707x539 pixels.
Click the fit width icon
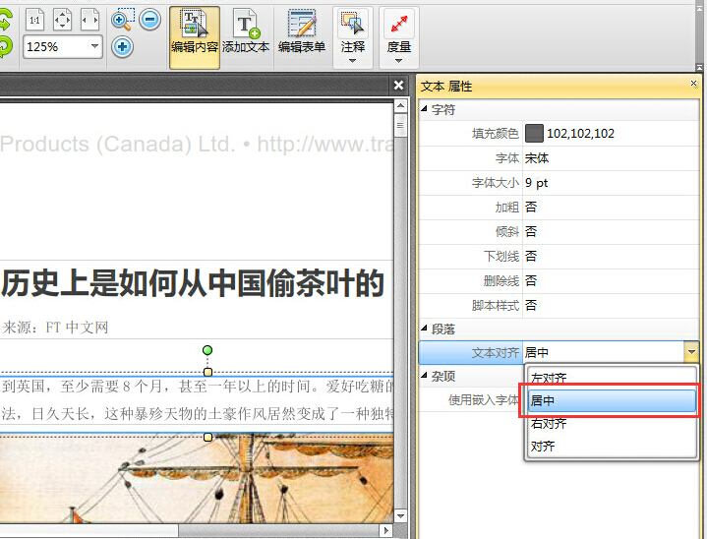click(89, 20)
